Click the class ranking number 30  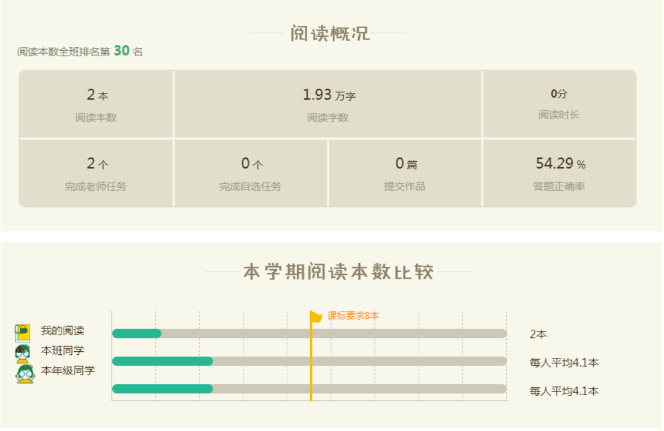[122, 51]
